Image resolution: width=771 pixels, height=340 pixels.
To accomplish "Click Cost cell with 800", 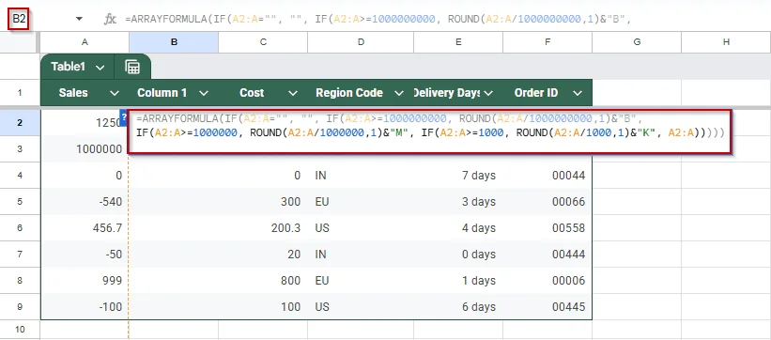I will [263, 281].
